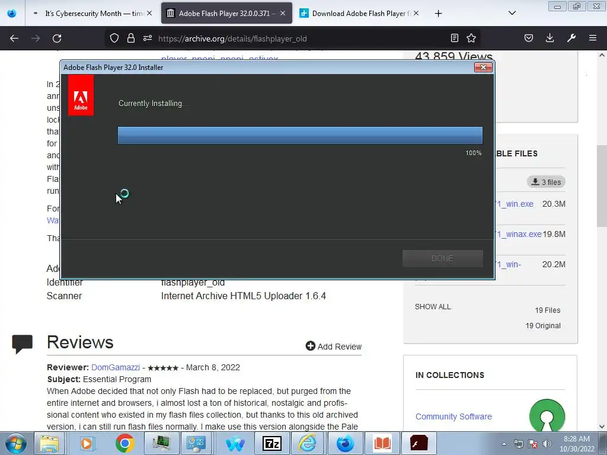Viewport: 607px width, 455px height.
Task: Open site permissions icon in address bar
Action: (148, 38)
